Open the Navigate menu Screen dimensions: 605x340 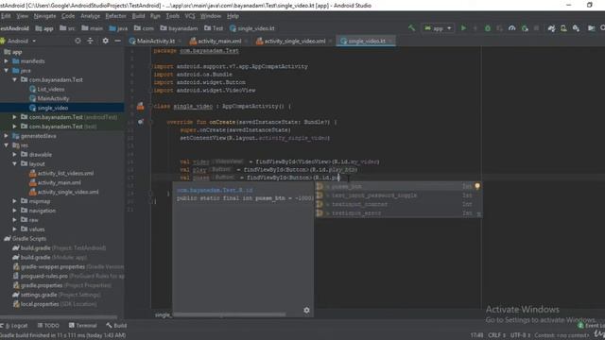click(44, 16)
